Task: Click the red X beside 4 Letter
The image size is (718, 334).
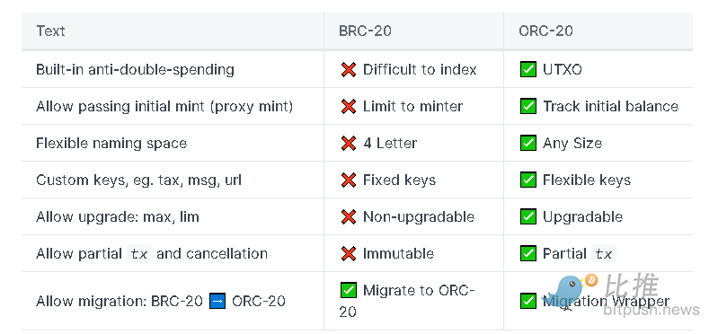Action: (x=349, y=144)
